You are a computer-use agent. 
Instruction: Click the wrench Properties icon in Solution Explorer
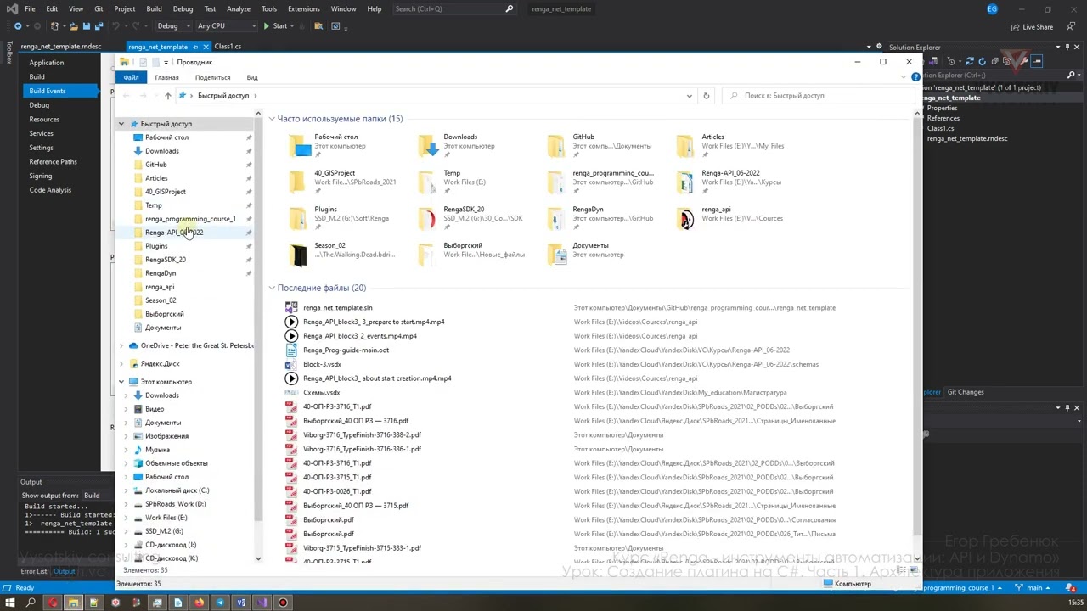click(1026, 61)
